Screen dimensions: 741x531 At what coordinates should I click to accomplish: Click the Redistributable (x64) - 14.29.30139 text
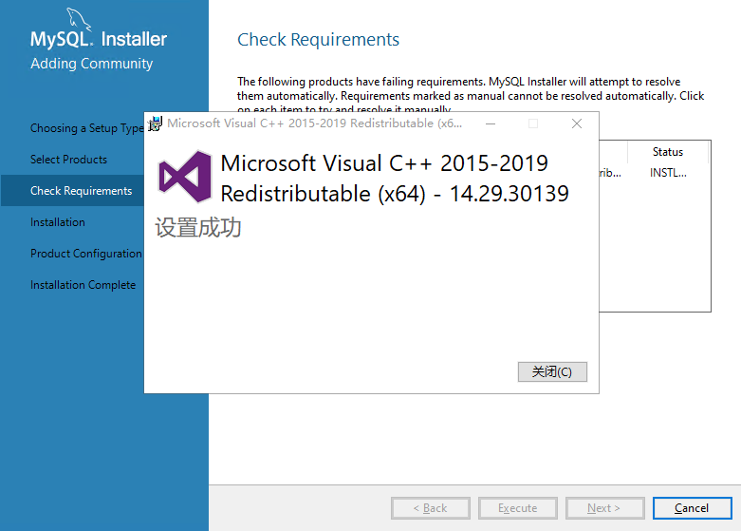(x=395, y=194)
